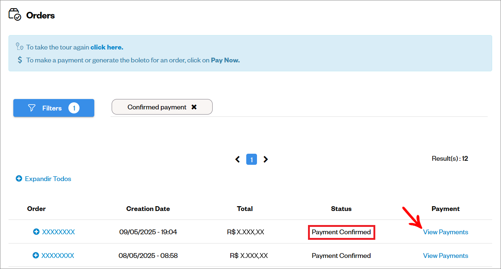Go to next page with right chevron

coord(265,159)
